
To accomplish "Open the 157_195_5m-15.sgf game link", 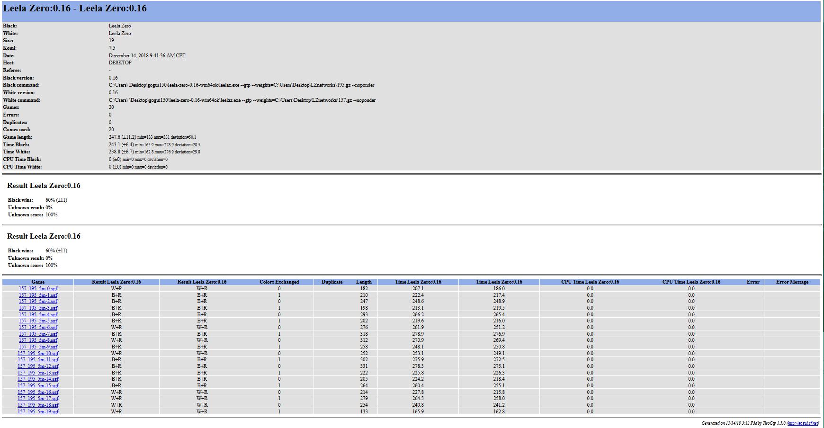I will pos(38,385).
